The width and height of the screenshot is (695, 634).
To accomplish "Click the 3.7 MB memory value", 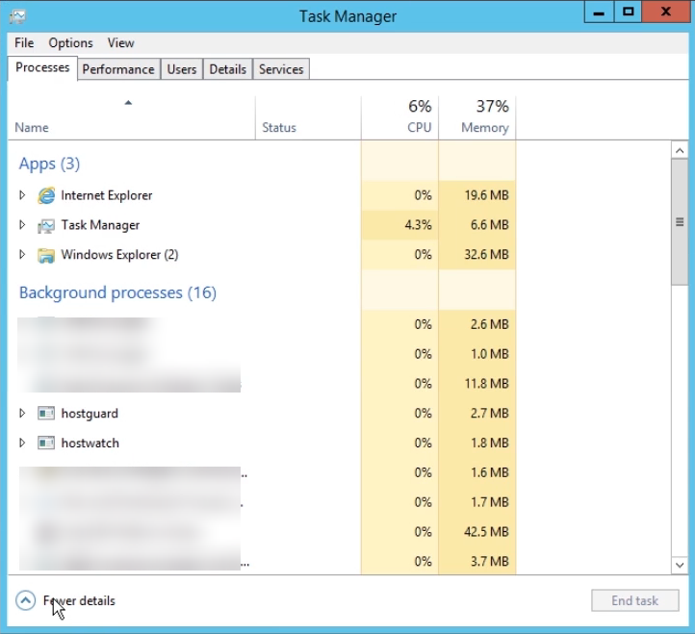I will click(490, 561).
